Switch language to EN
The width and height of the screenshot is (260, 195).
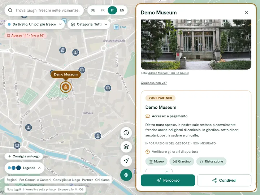click(x=122, y=10)
